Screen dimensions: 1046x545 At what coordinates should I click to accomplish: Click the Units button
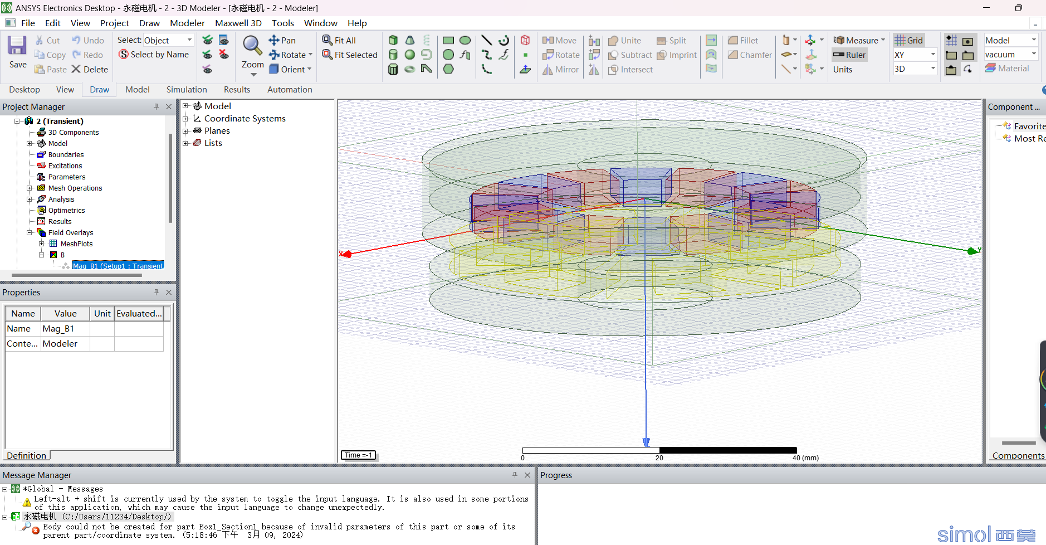[x=843, y=69]
